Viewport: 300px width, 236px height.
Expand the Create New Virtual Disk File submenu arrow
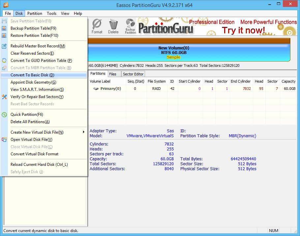click(x=84, y=132)
